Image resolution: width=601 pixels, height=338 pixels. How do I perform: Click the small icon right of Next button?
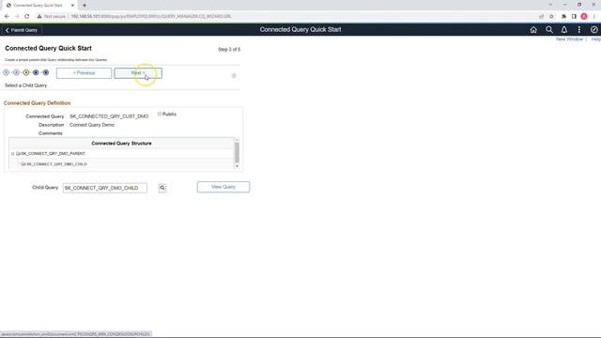[234, 75]
